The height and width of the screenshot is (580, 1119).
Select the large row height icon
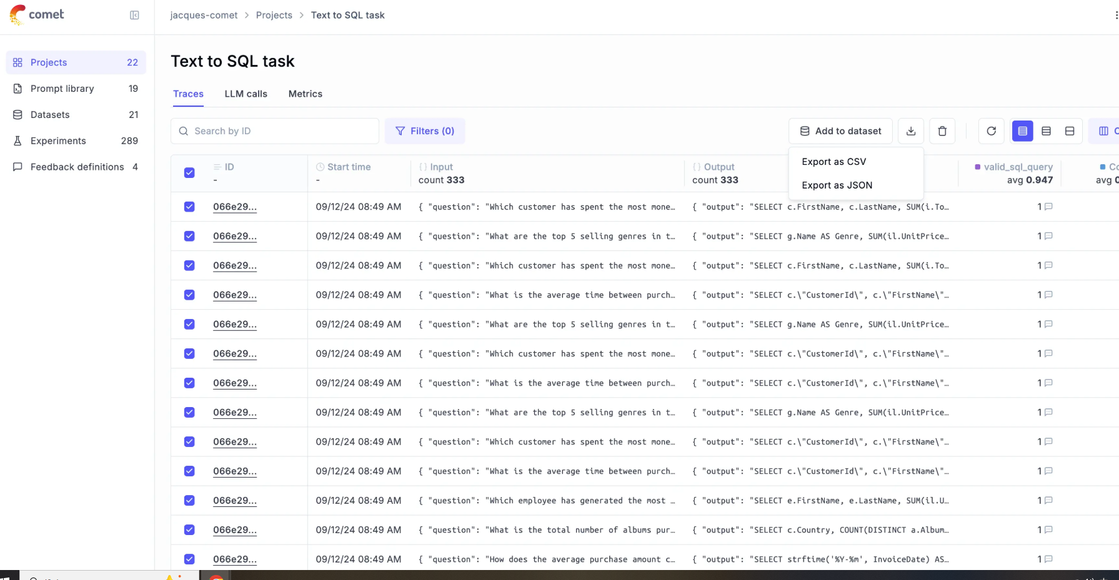pos(1070,131)
